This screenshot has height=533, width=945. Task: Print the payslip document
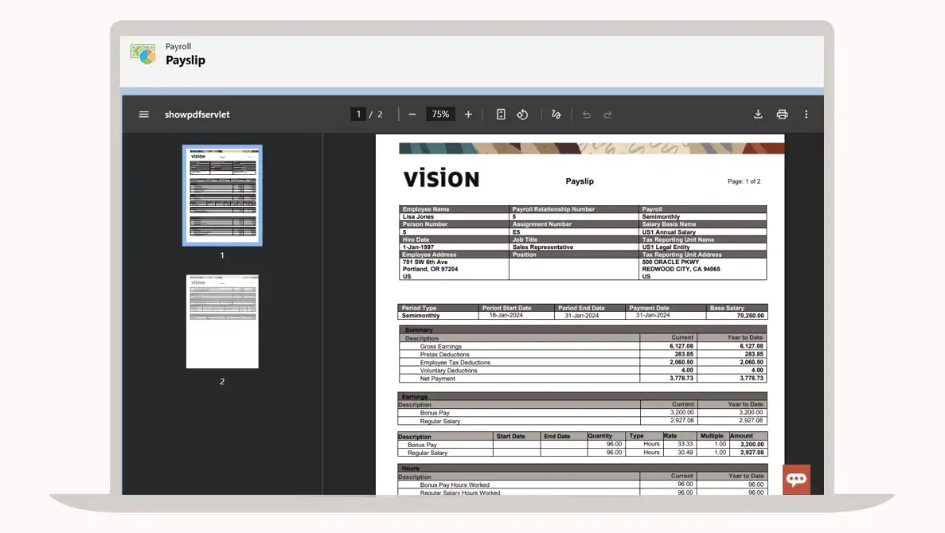point(782,115)
